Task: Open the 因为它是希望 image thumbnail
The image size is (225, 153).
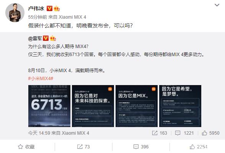Action: [180, 106]
